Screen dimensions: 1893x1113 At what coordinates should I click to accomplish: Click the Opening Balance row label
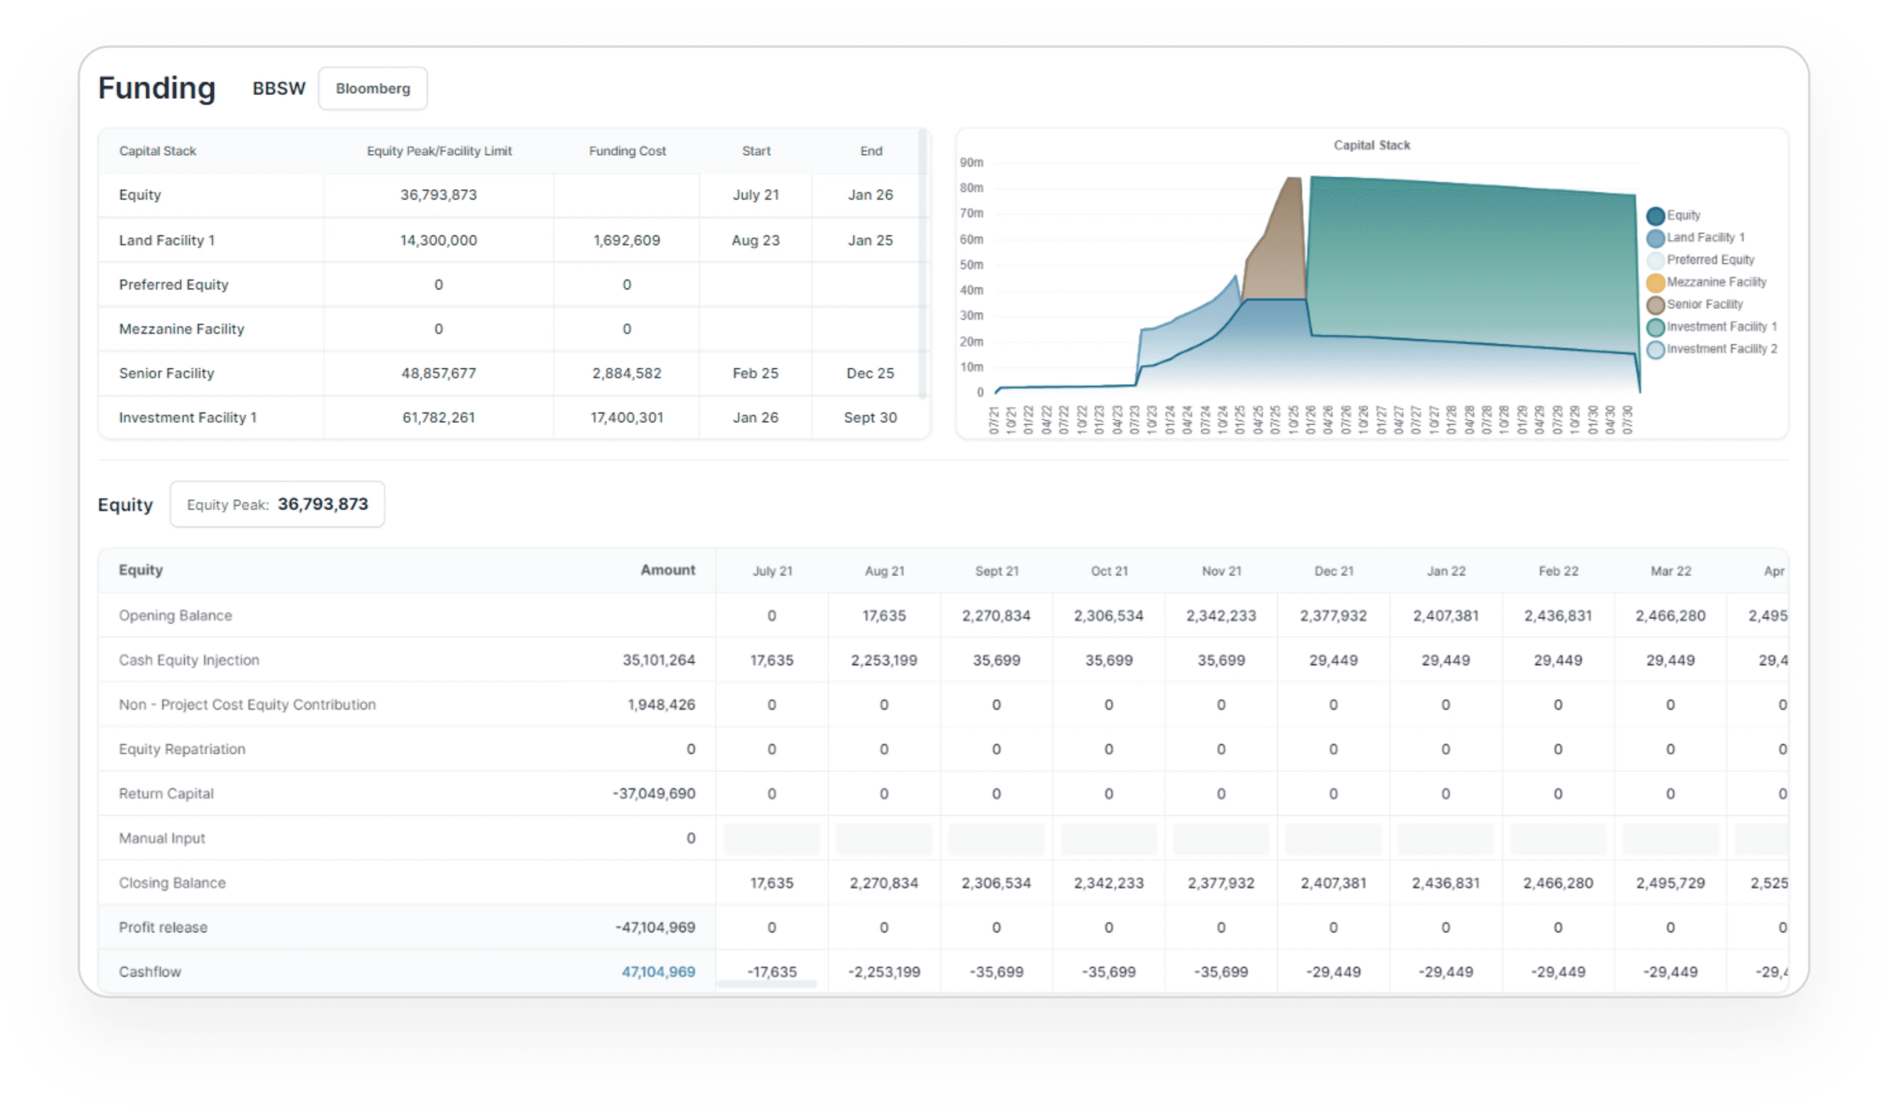tap(176, 616)
